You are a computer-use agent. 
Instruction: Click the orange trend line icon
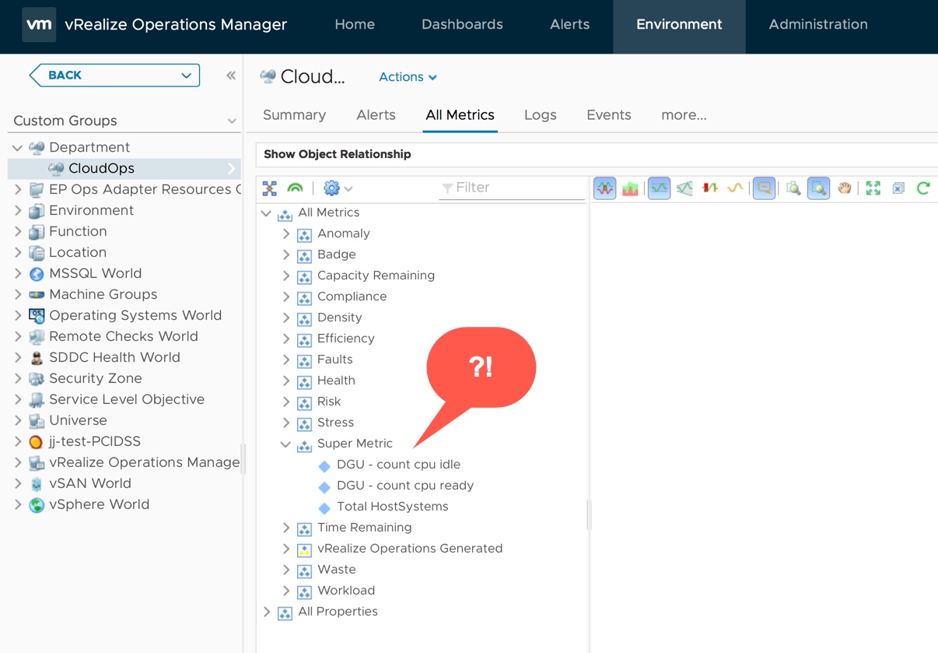point(735,188)
